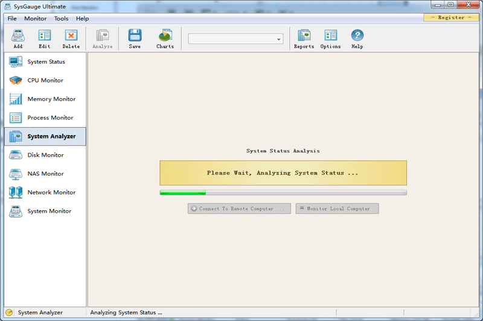Click Monitor Local Computer button
The width and height of the screenshot is (483, 321).
(x=337, y=208)
